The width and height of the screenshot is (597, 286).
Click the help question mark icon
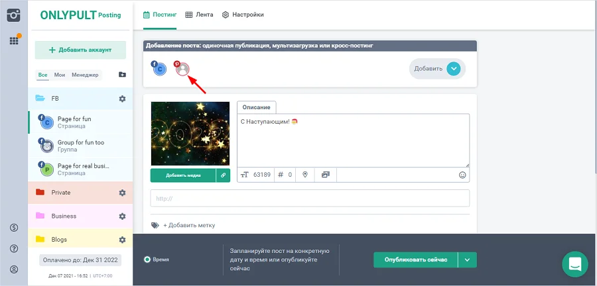coord(14,248)
